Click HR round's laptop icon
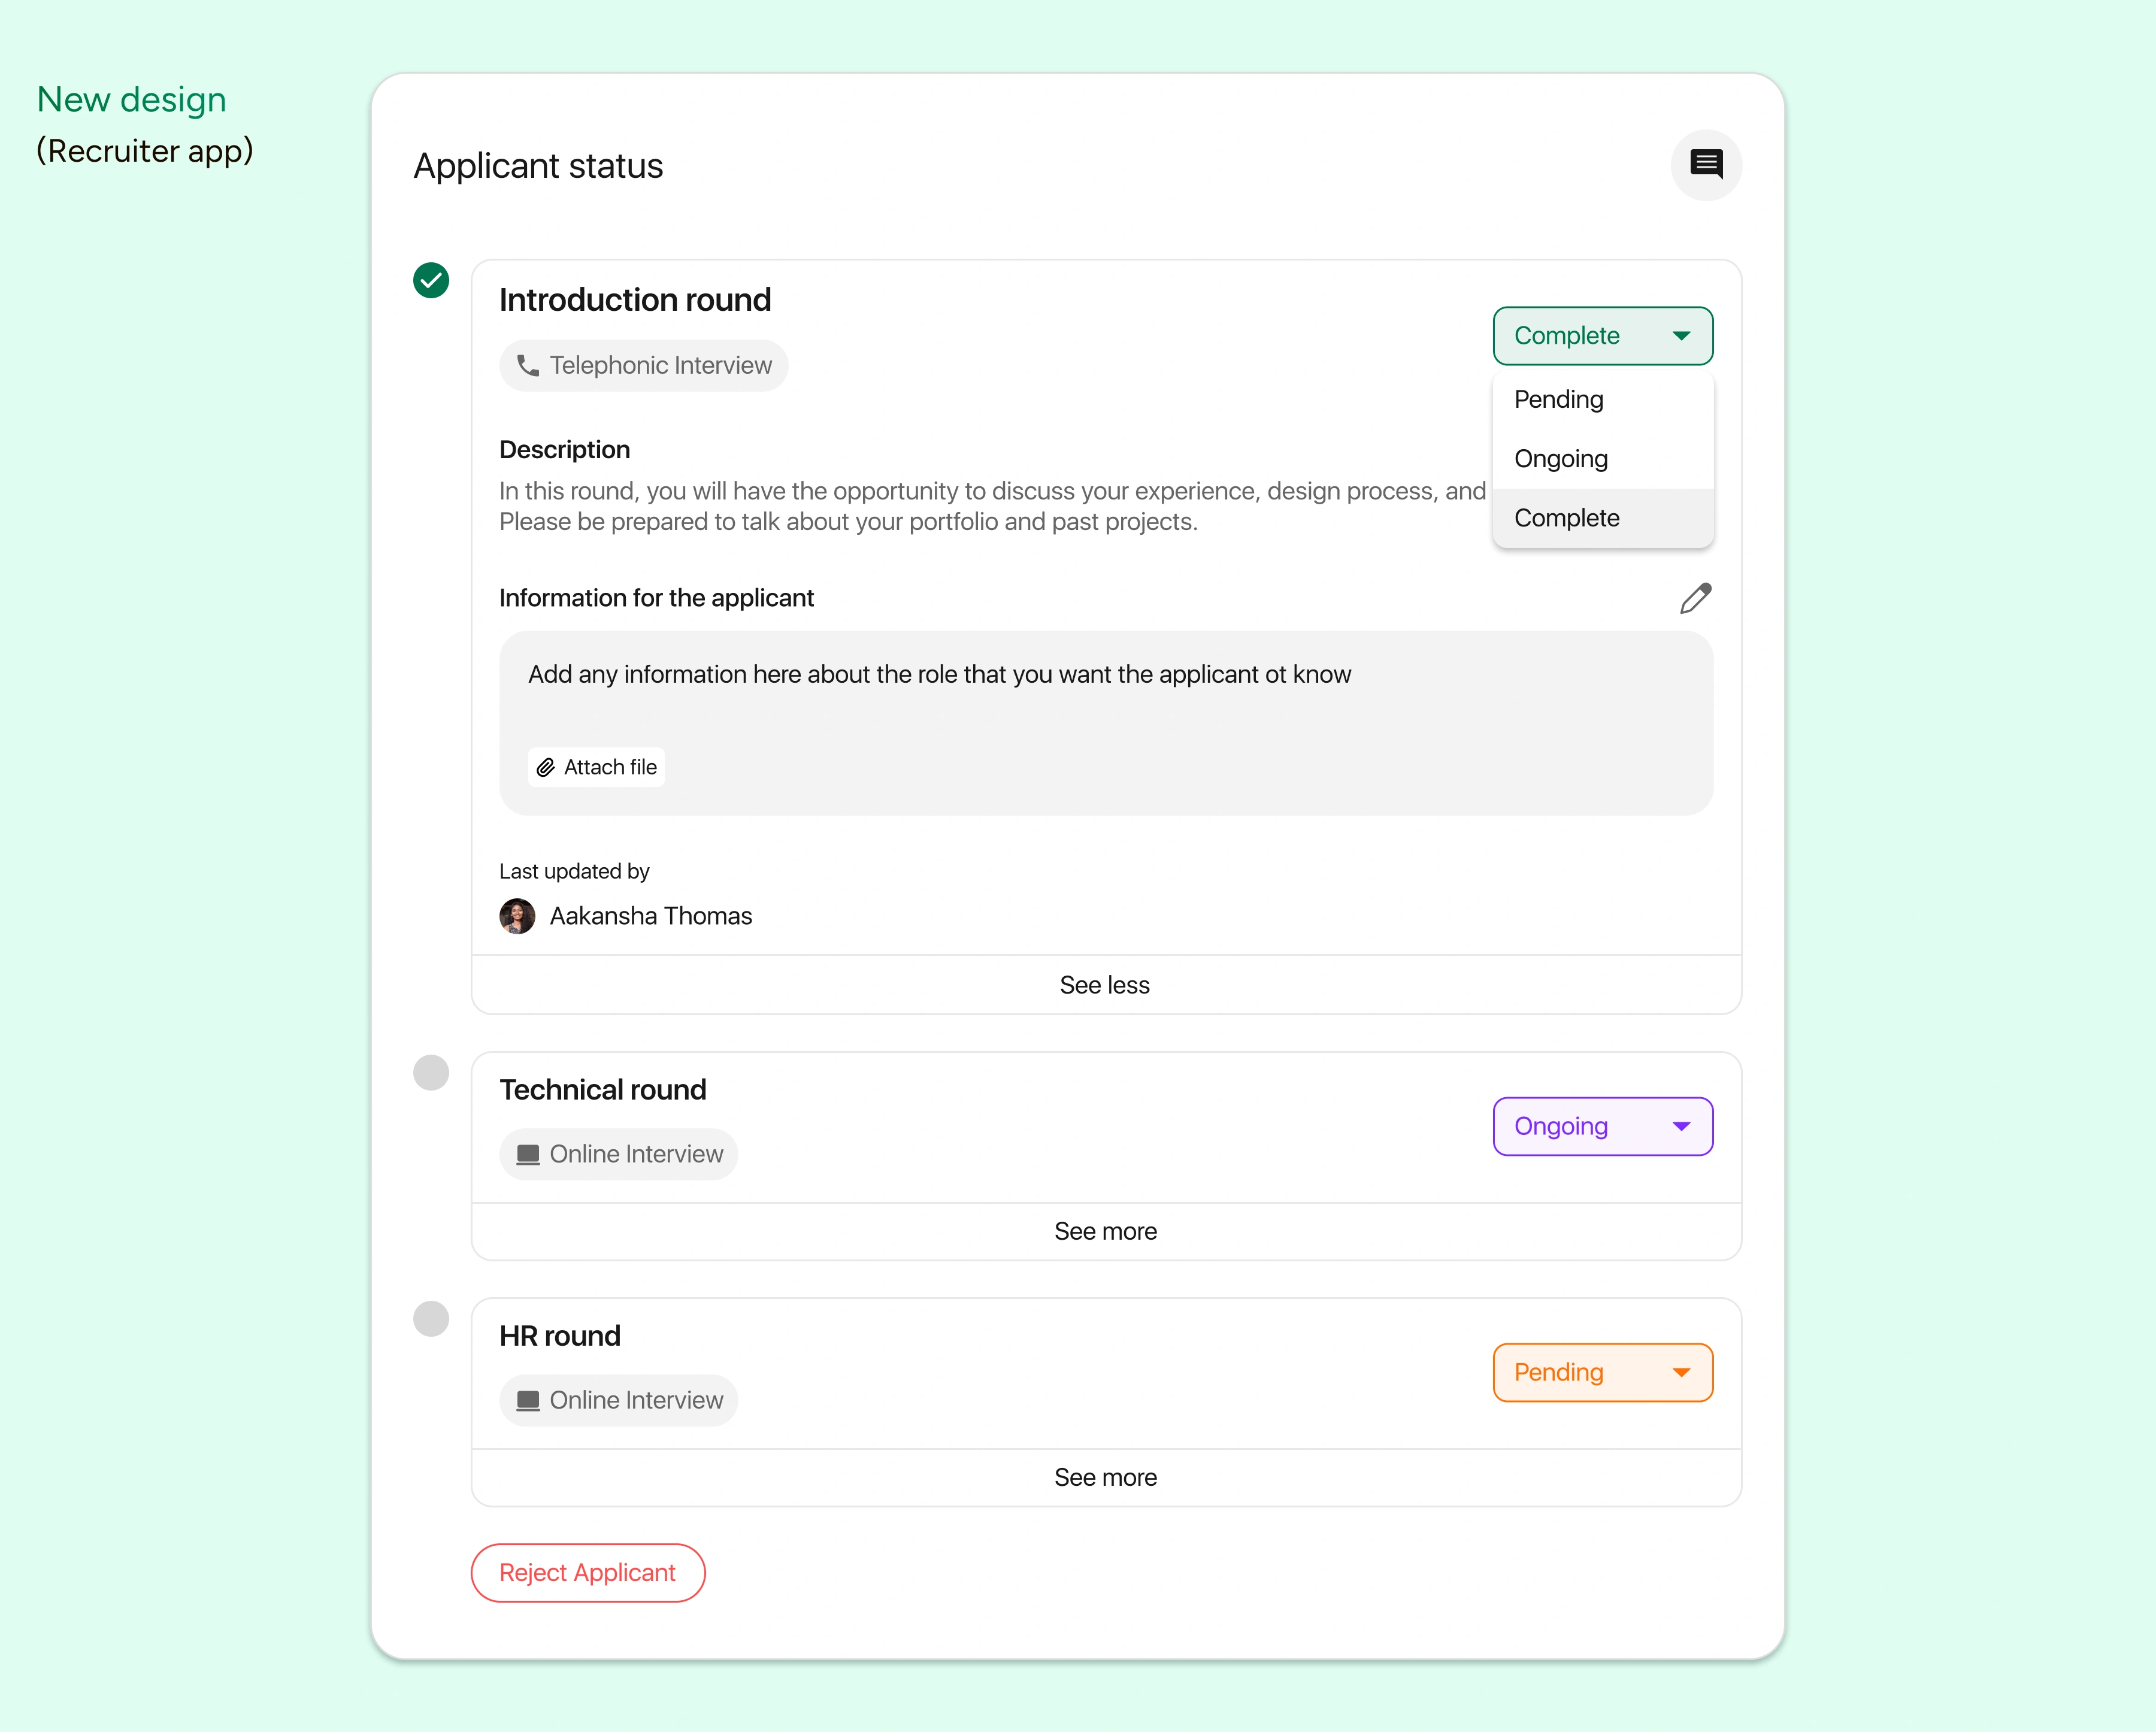2156x1732 pixels. tap(528, 1400)
